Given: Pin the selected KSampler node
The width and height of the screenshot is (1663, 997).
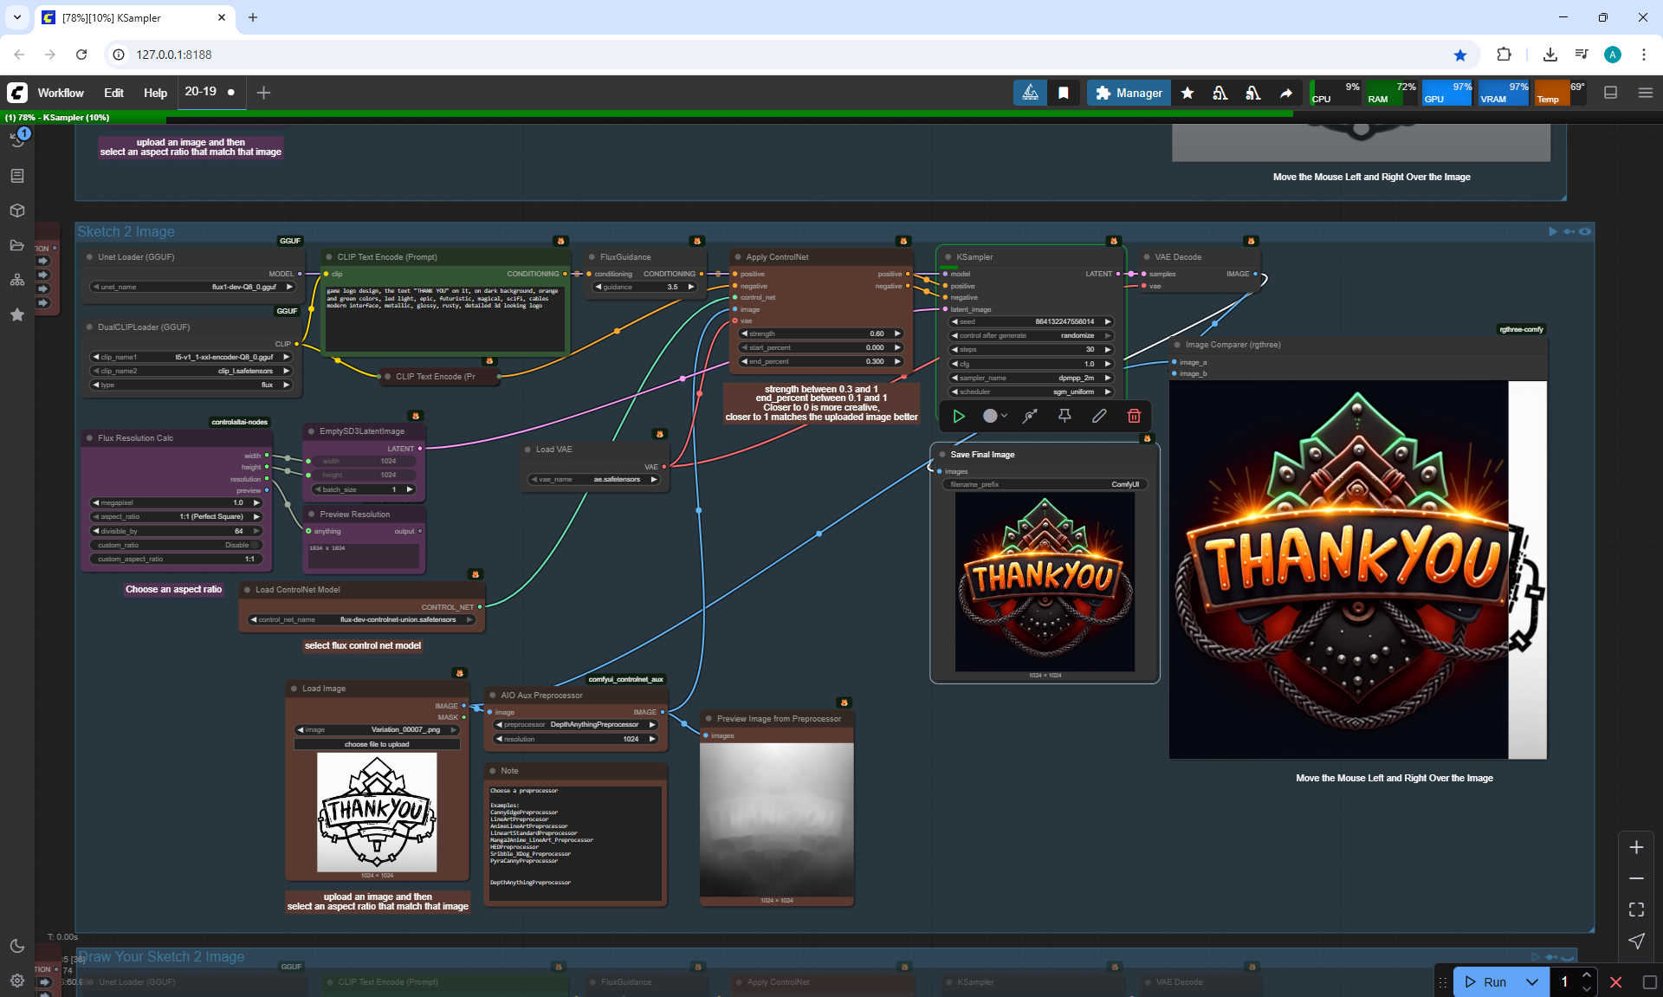Looking at the screenshot, I should [x=1064, y=416].
